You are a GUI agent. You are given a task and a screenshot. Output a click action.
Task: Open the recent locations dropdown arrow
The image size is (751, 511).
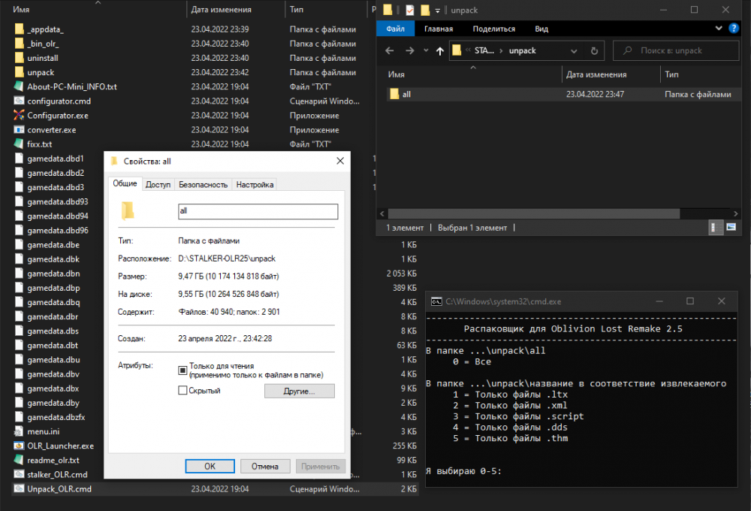coord(425,51)
